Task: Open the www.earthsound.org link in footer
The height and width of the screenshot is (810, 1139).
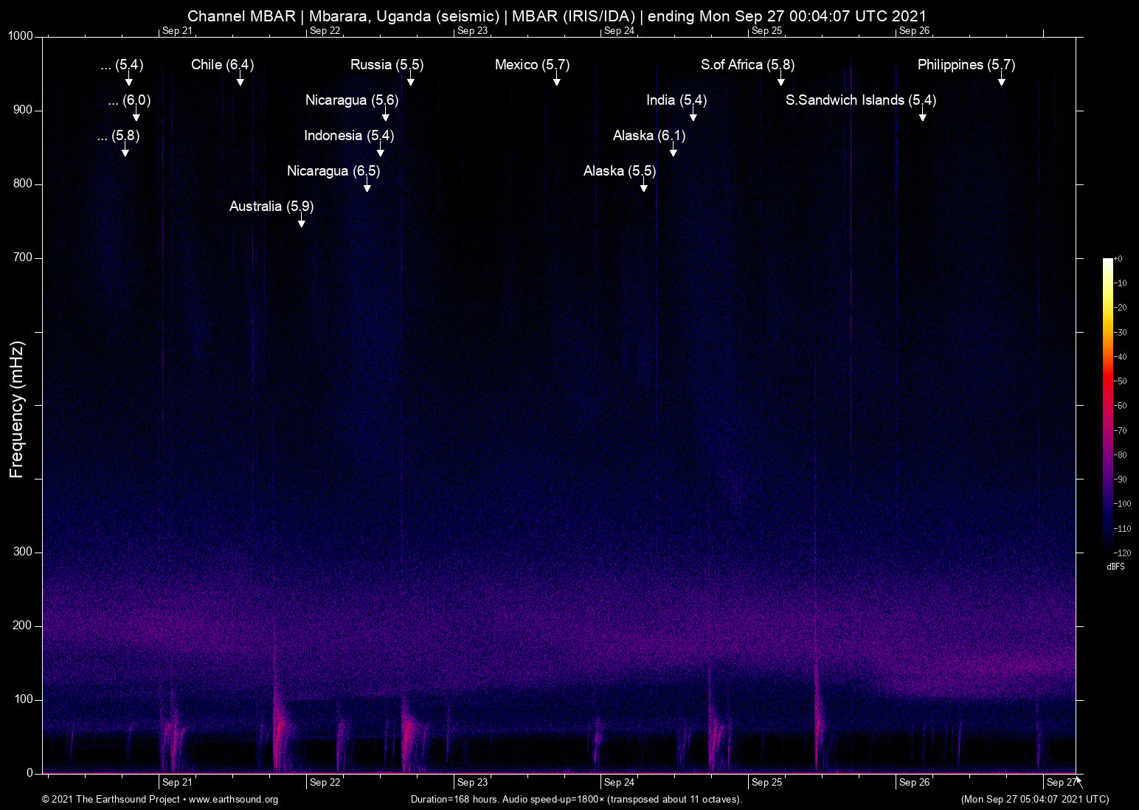Action: tap(233, 800)
